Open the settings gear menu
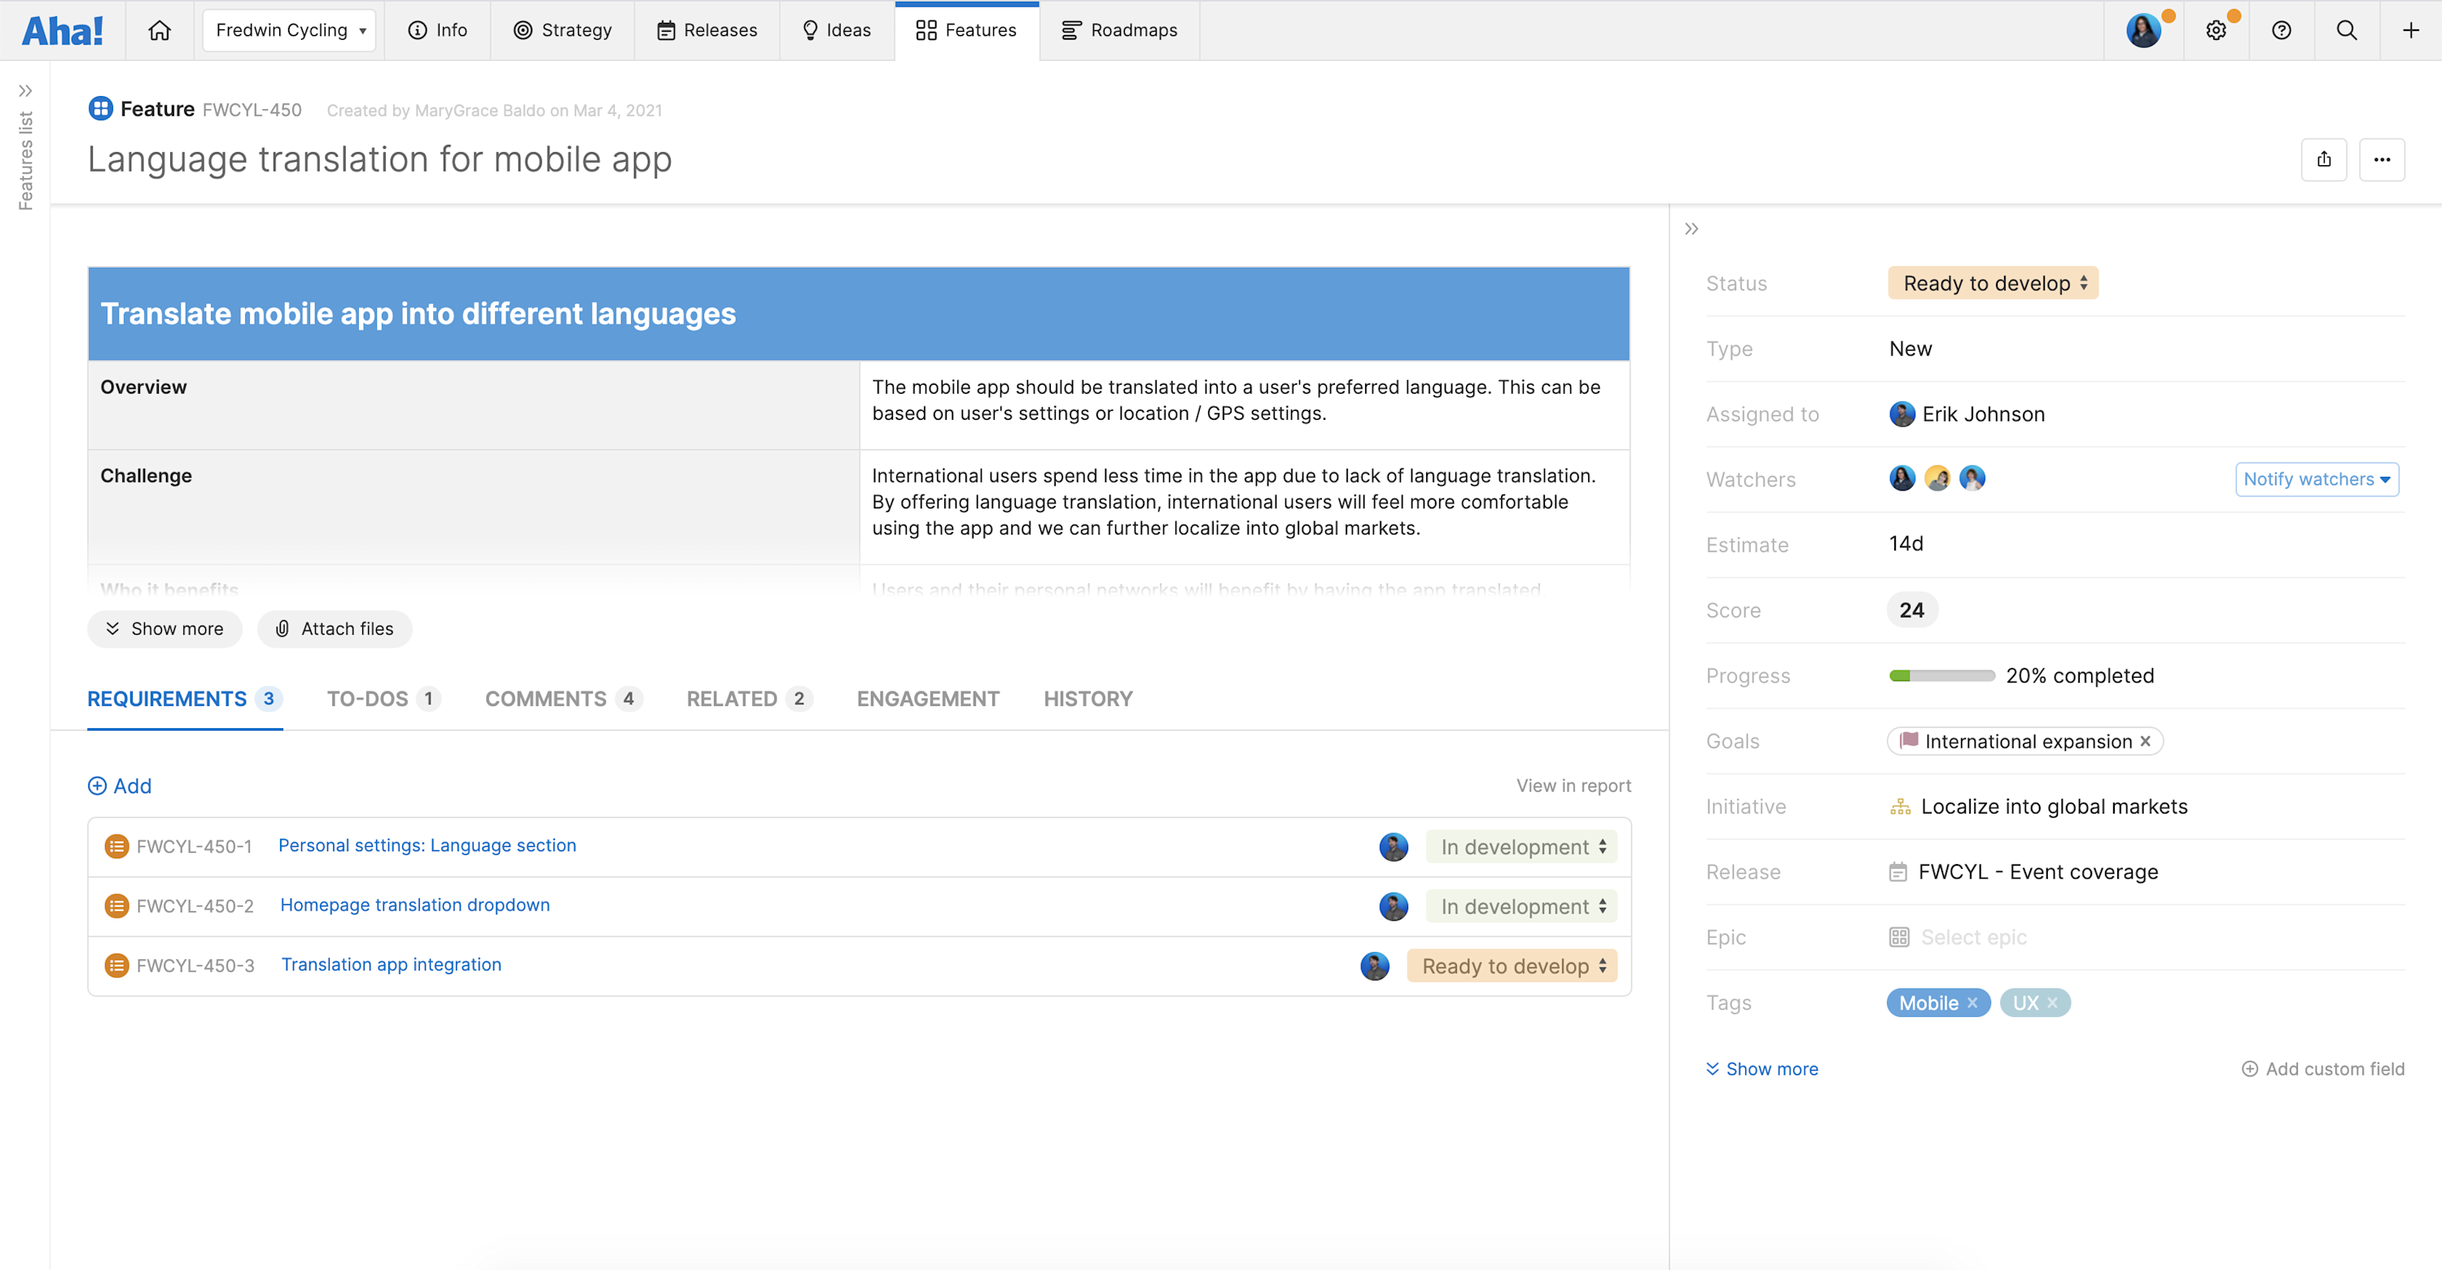Image resolution: width=2442 pixels, height=1270 pixels. click(2217, 29)
